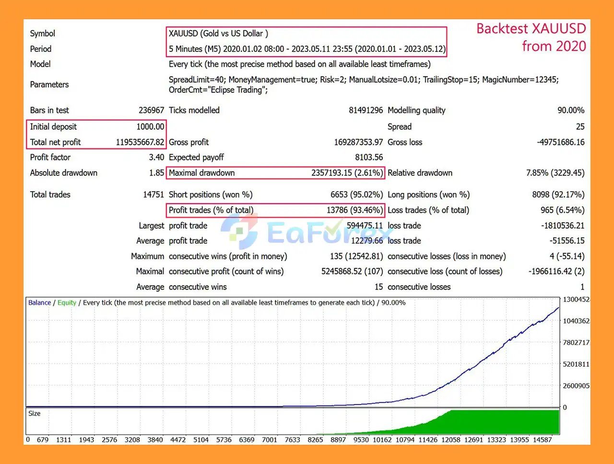The height and width of the screenshot is (464, 614).
Task: Click the green Size histogram area
Action: (504, 423)
